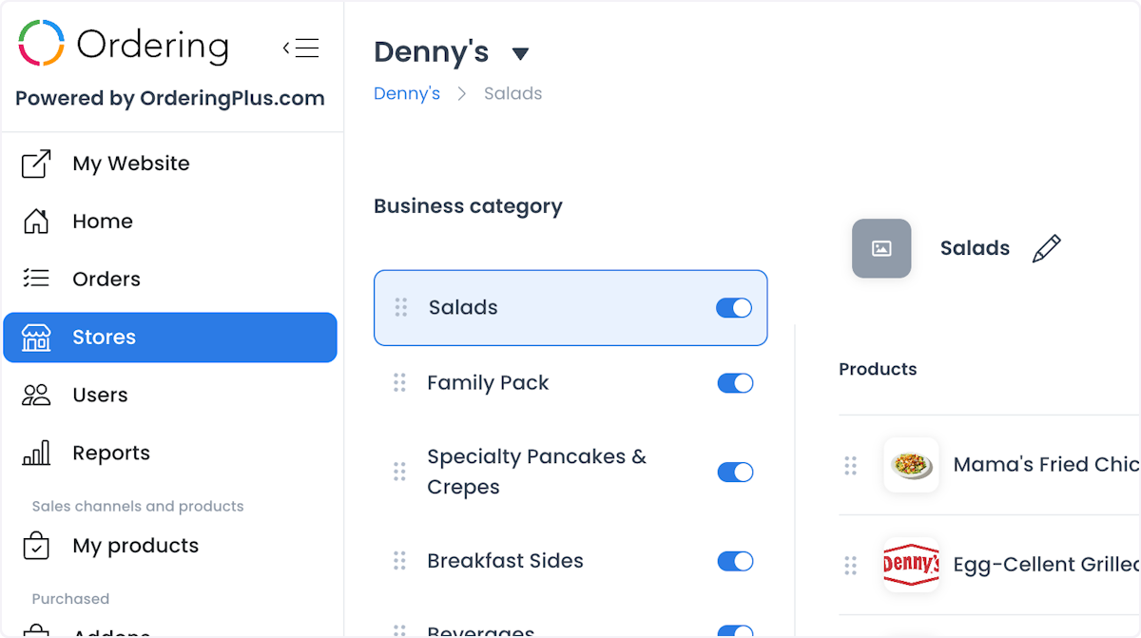The height and width of the screenshot is (638, 1141).
Task: Click the My Website external link icon
Action: (36, 164)
